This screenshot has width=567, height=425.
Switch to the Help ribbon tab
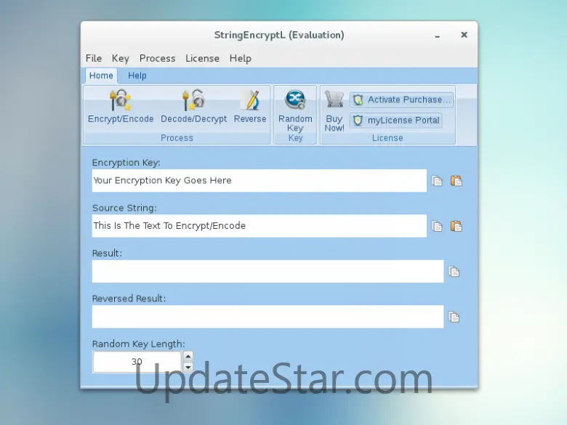coord(137,76)
